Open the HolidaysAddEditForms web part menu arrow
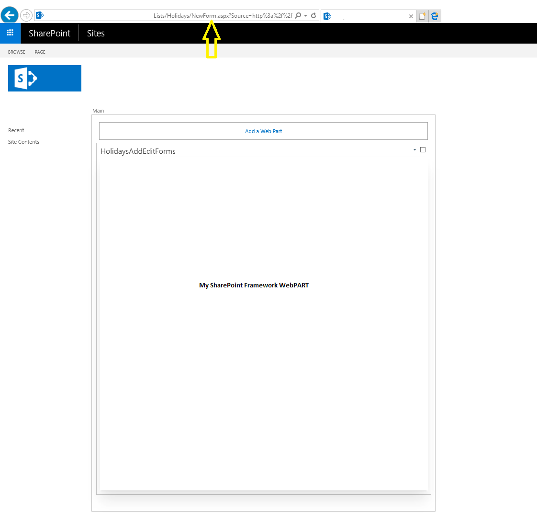Viewport: 537px width, 513px height. pyautogui.click(x=414, y=150)
